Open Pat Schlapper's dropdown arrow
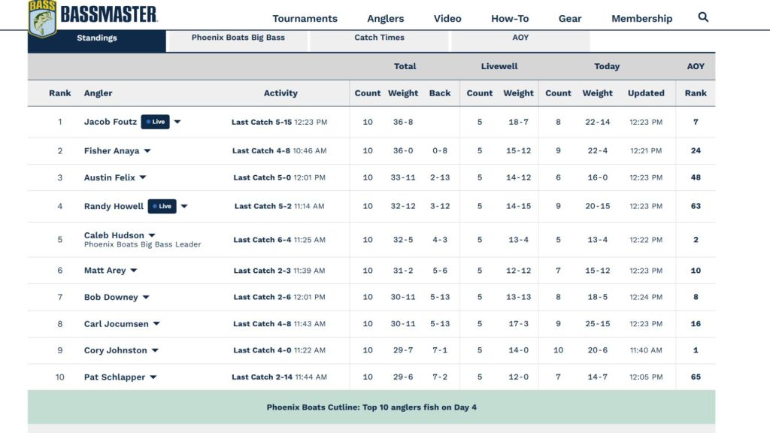Image resolution: width=770 pixels, height=433 pixels. pyautogui.click(x=153, y=377)
